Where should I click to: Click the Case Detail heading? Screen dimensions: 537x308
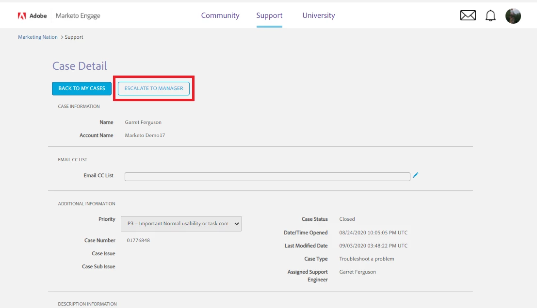point(80,66)
